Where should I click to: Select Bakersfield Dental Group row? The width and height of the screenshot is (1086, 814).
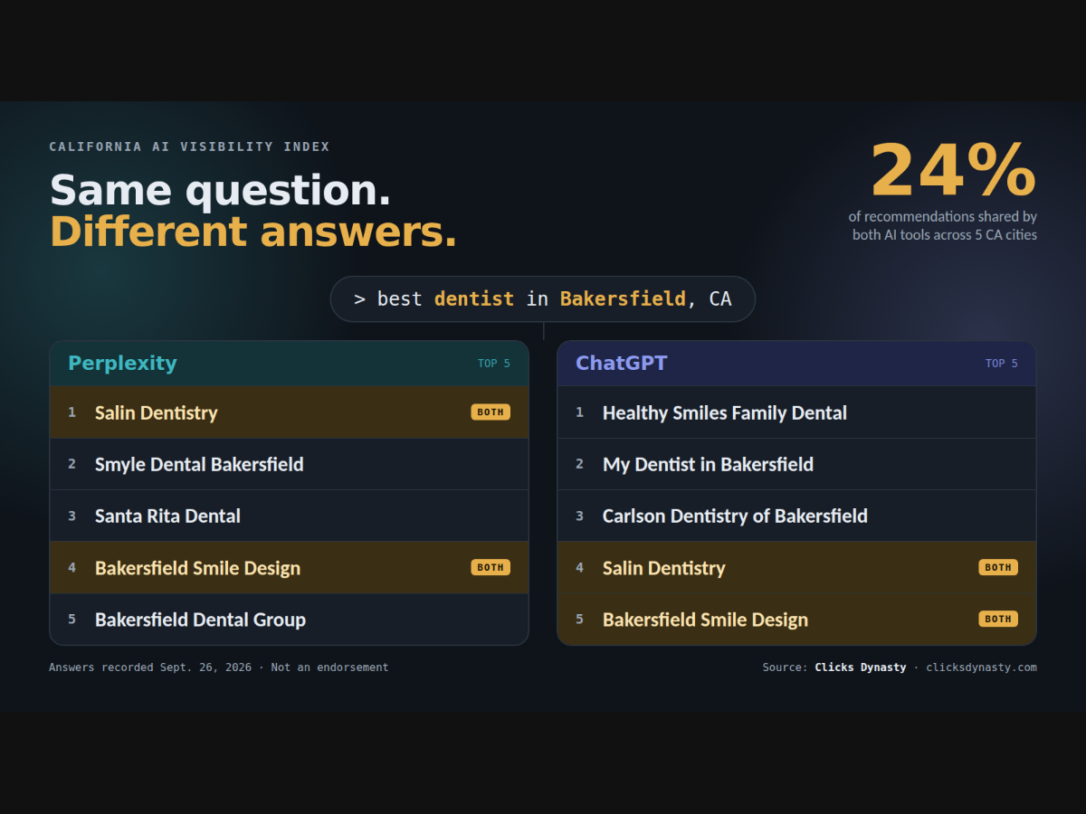point(289,620)
